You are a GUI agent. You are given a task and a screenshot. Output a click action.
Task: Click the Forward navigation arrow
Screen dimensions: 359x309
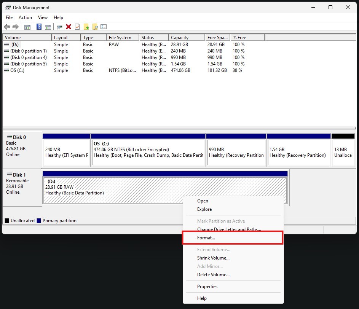(15, 27)
